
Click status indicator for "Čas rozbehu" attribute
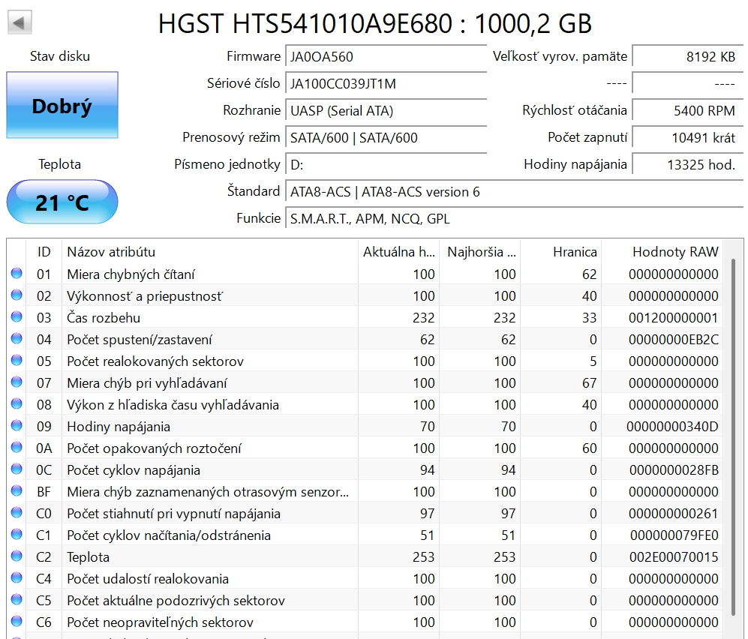16,317
